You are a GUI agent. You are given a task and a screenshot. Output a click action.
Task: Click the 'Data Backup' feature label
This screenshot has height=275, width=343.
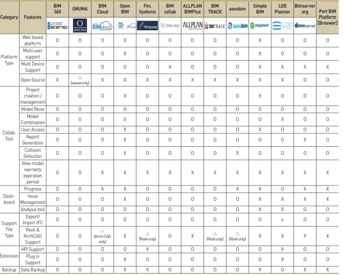pos(33,270)
